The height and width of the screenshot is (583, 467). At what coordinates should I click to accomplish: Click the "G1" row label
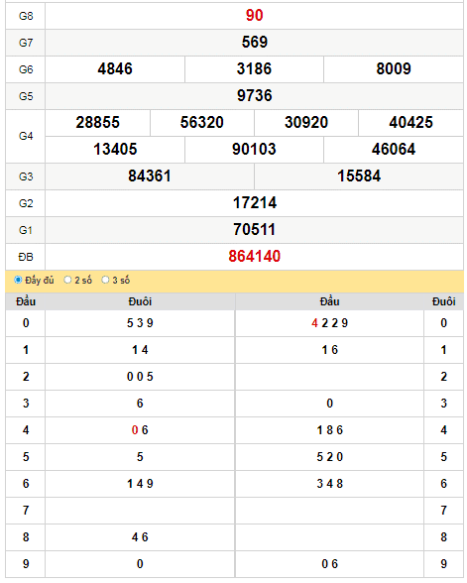[x=26, y=230]
